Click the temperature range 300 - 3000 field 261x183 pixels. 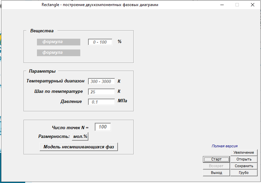click(101, 81)
